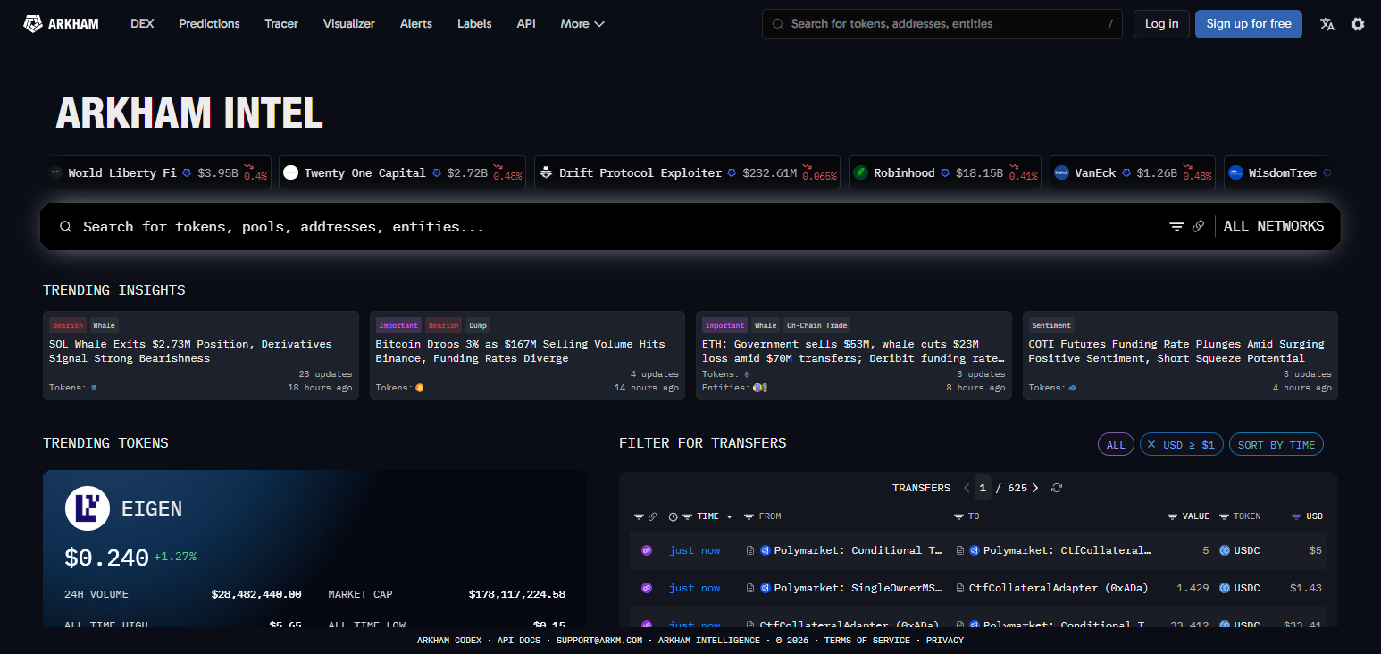
Task: Click the link icon in main search bar
Action: tap(1199, 227)
